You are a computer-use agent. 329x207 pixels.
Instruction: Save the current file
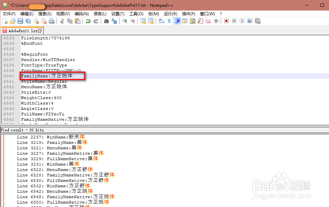[x=20, y=21]
